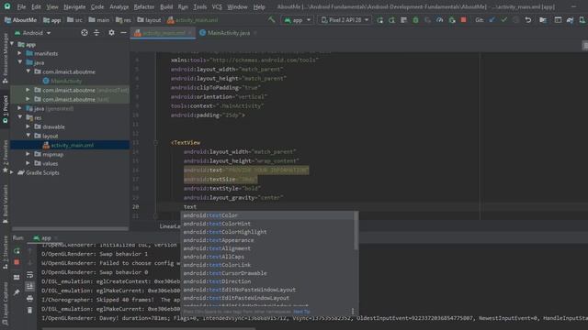Screen dimensions: 588x330
Task: Toggle scroll-to-end icon in Run console
Action: click(30, 287)
